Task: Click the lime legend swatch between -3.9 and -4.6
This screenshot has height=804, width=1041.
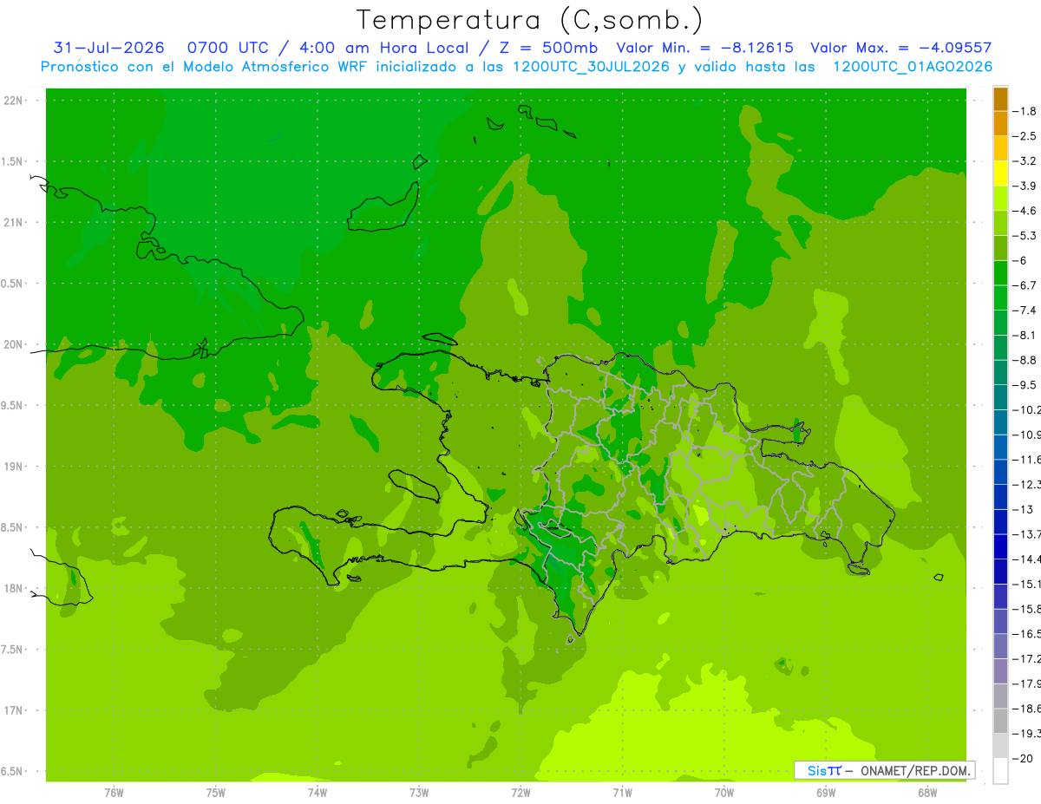Action: click(1000, 199)
